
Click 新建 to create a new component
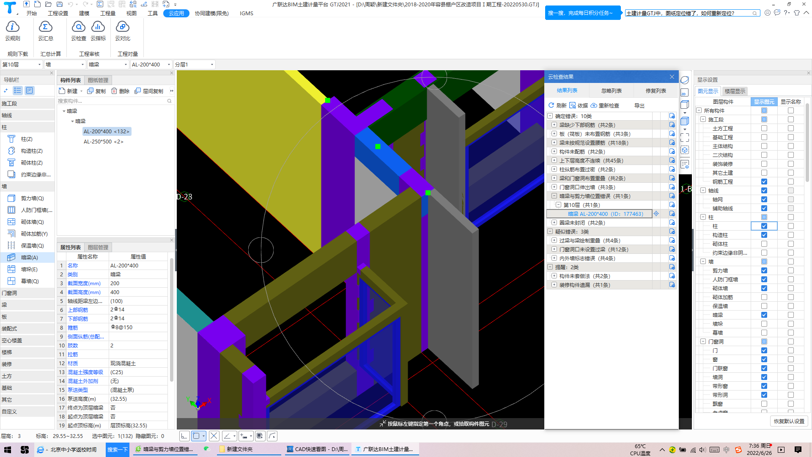(69, 91)
